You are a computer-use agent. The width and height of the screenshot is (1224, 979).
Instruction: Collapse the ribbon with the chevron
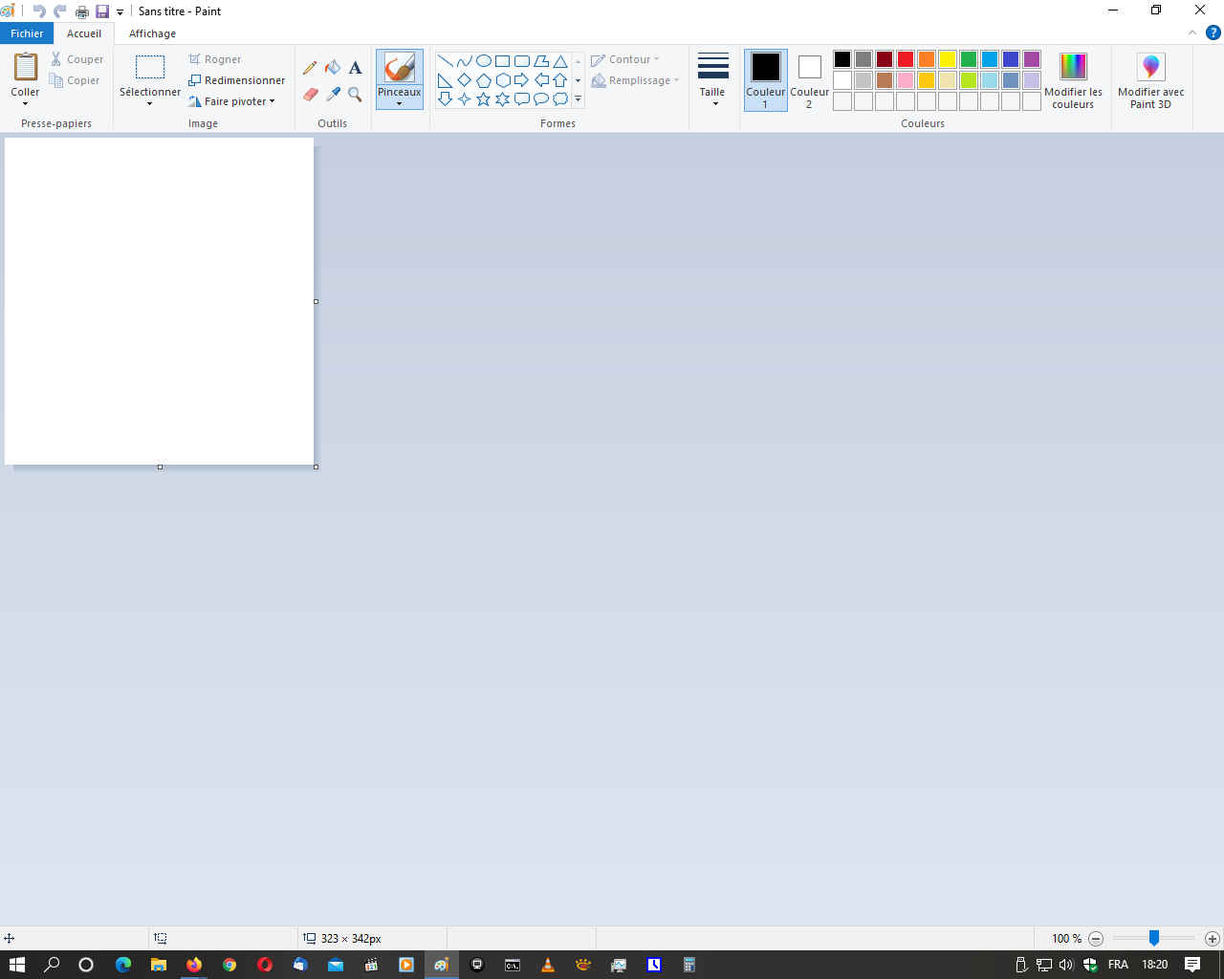[1191, 33]
